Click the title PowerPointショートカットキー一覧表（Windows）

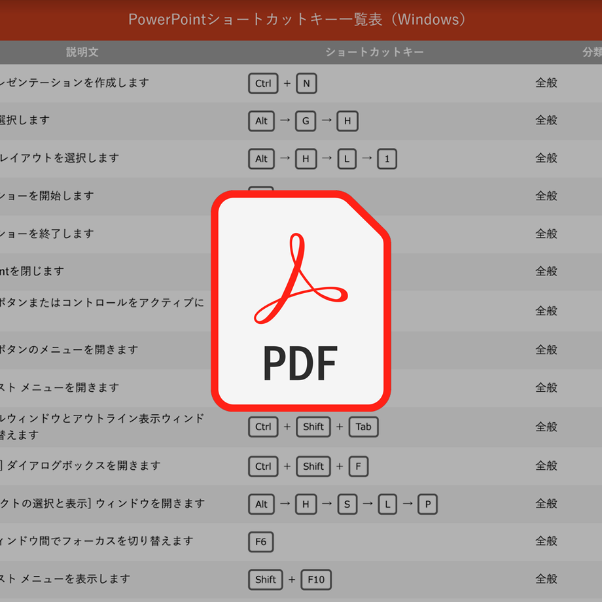click(x=297, y=20)
